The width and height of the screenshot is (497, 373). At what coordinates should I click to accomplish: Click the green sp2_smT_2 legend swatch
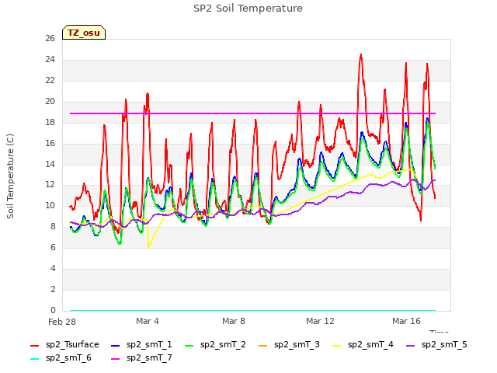[x=189, y=345]
